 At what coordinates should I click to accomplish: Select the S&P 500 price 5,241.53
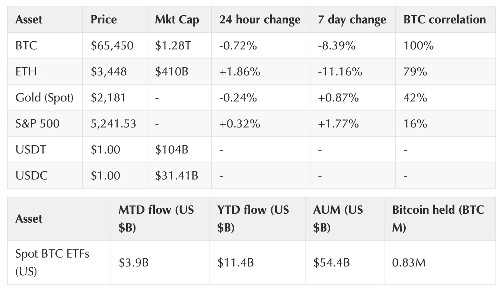point(113,124)
